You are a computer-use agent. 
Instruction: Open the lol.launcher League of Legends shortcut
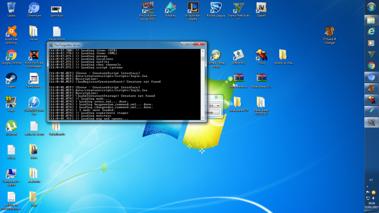(x=193, y=11)
